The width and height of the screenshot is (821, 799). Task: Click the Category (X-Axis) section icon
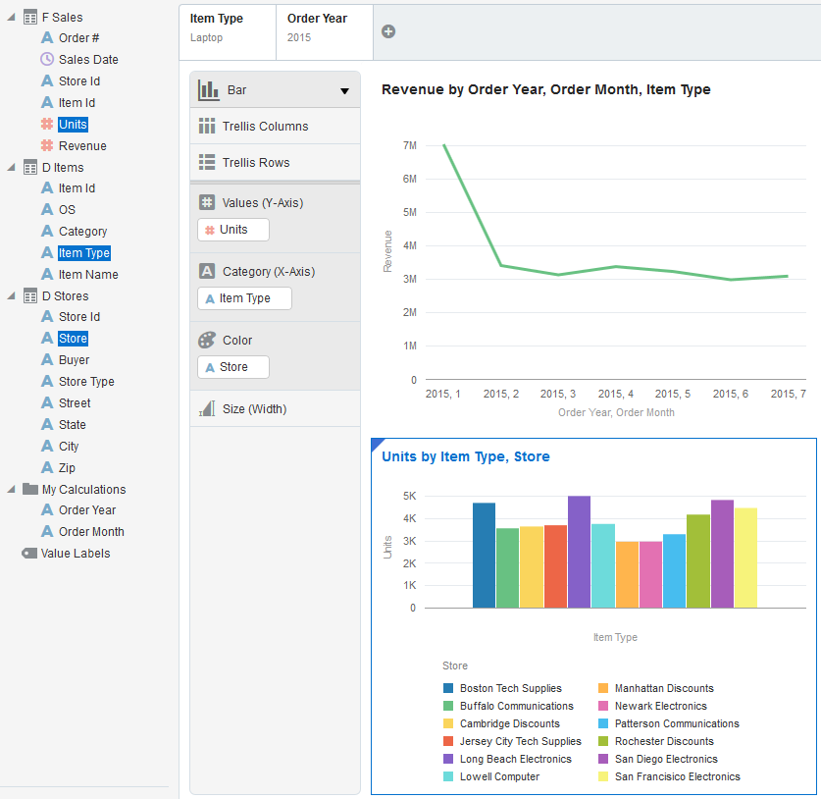tap(207, 271)
